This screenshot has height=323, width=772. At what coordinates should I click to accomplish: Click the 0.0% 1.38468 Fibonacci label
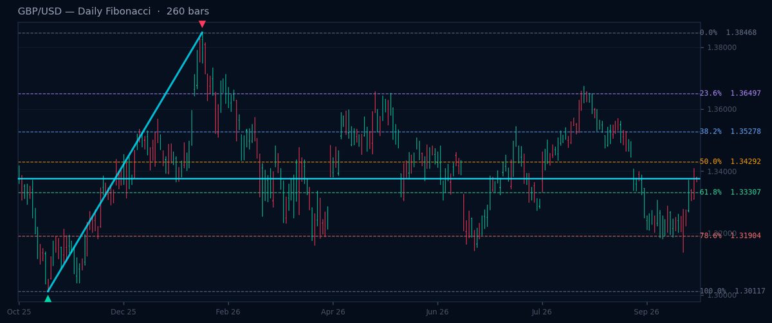coord(728,33)
